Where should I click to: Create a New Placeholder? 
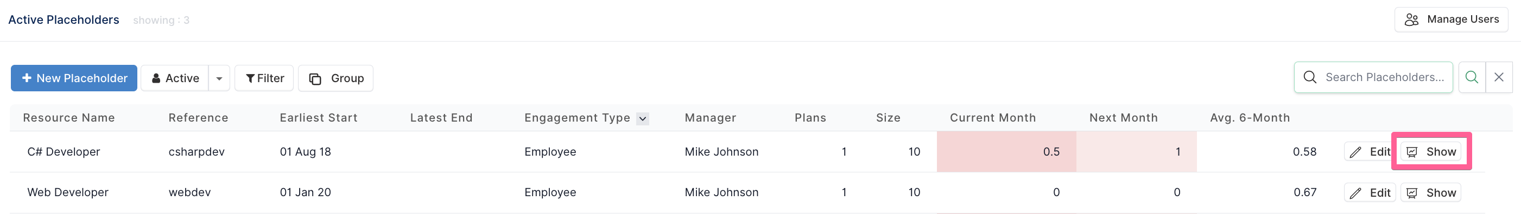[74, 78]
